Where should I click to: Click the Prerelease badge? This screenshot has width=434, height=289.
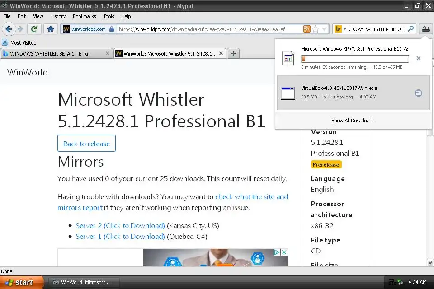click(x=326, y=164)
